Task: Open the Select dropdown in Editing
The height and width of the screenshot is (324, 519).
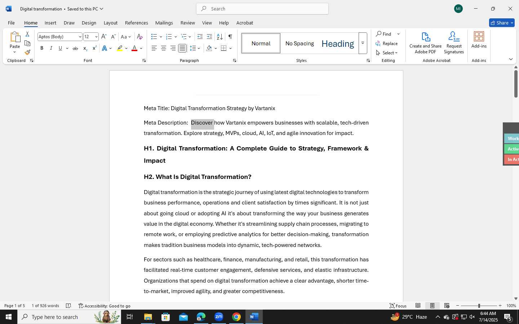Action: pos(387,53)
